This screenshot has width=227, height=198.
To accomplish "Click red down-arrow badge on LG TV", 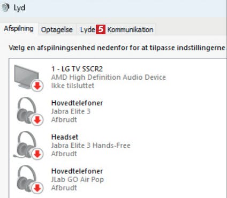I will tap(37, 86).
